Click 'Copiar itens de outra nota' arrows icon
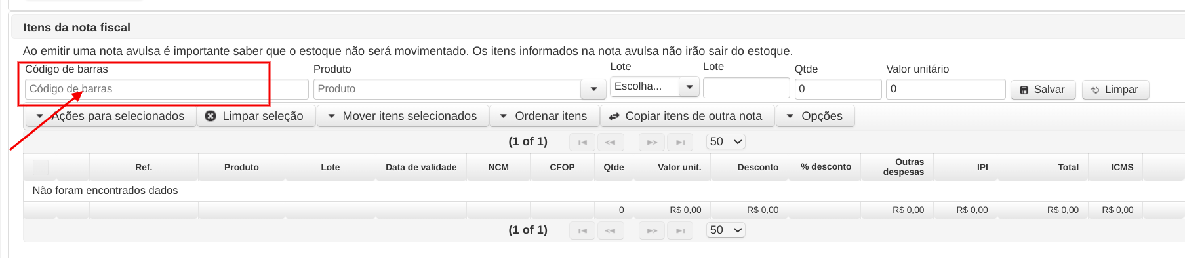The width and height of the screenshot is (1185, 258). (x=614, y=116)
